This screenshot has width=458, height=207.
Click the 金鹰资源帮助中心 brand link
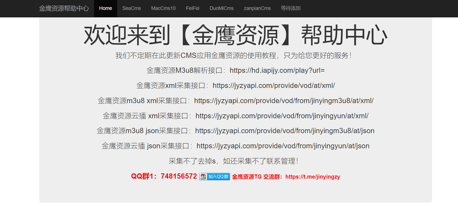tap(64, 8)
